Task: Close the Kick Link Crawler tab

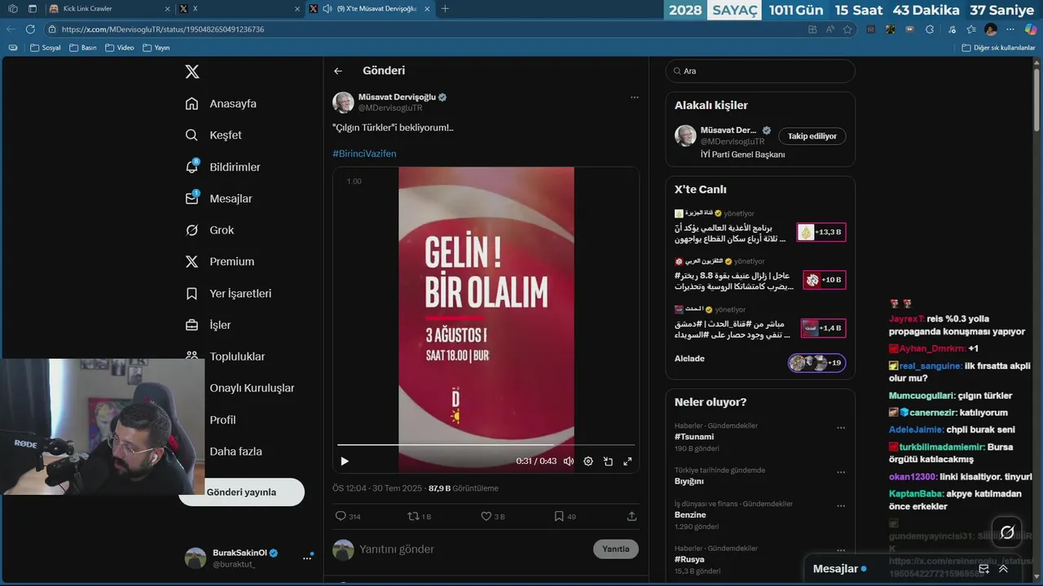Action: point(167,8)
